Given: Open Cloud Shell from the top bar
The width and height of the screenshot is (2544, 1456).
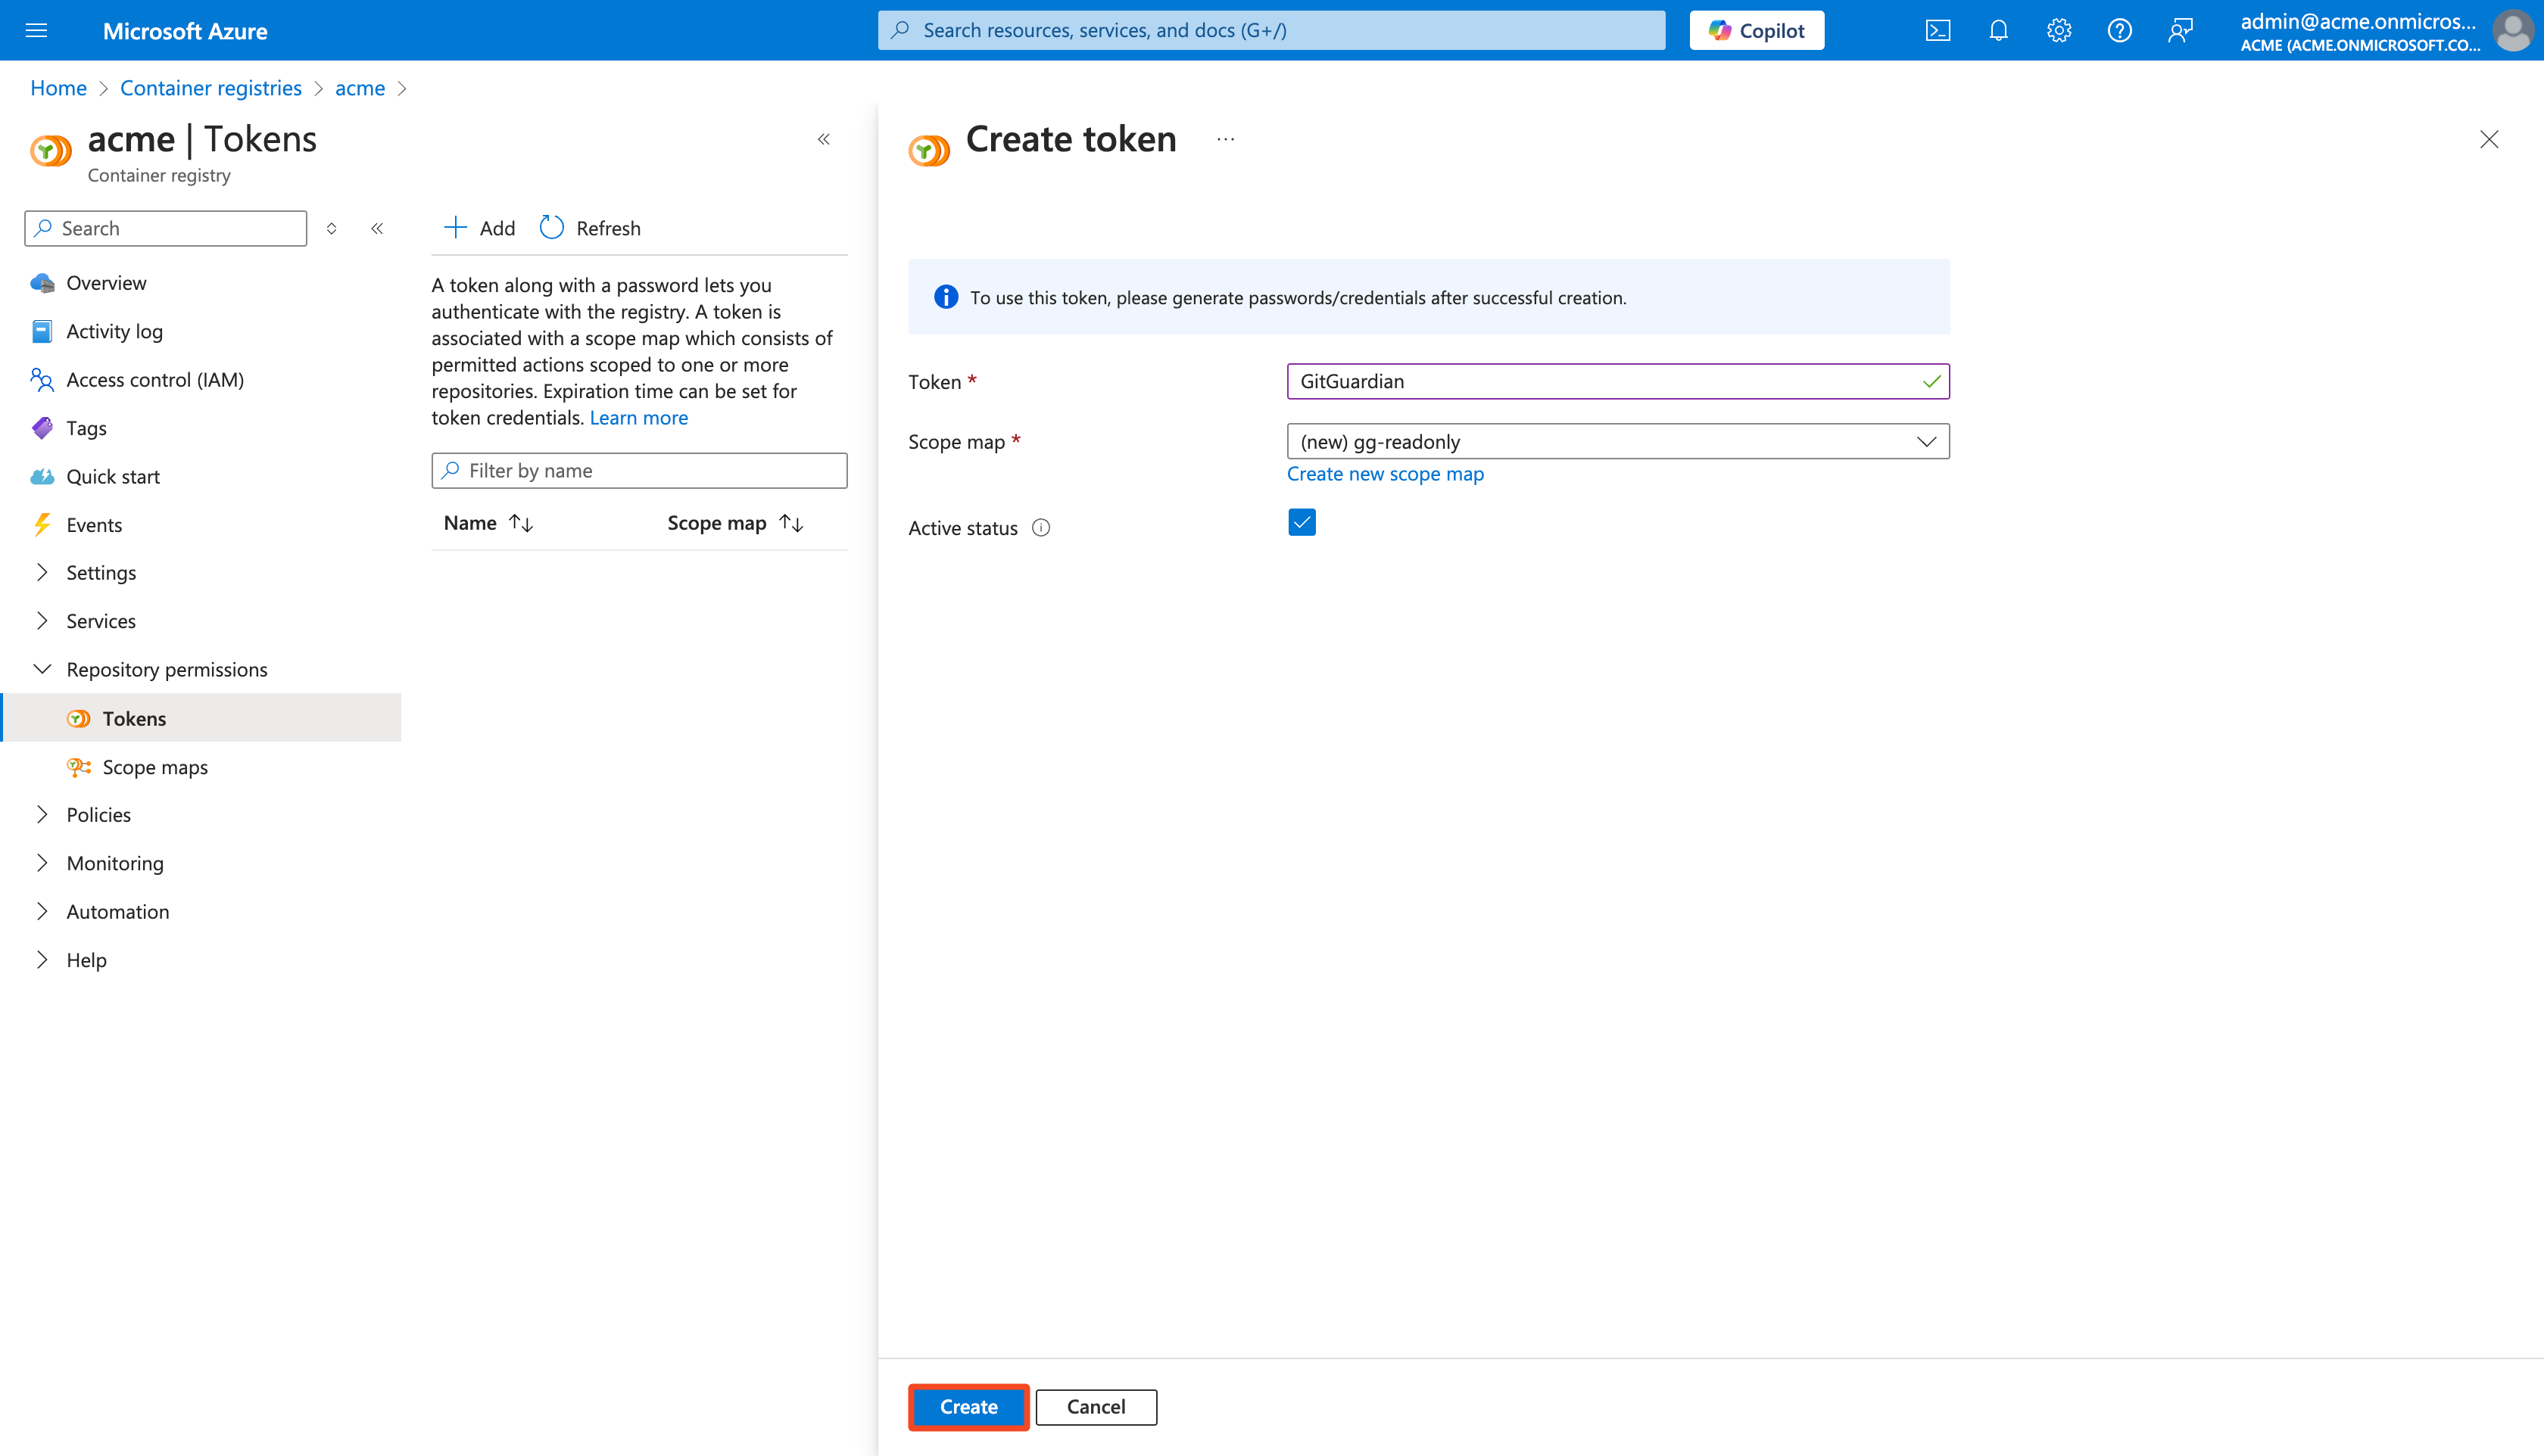Looking at the screenshot, I should coord(1938,30).
